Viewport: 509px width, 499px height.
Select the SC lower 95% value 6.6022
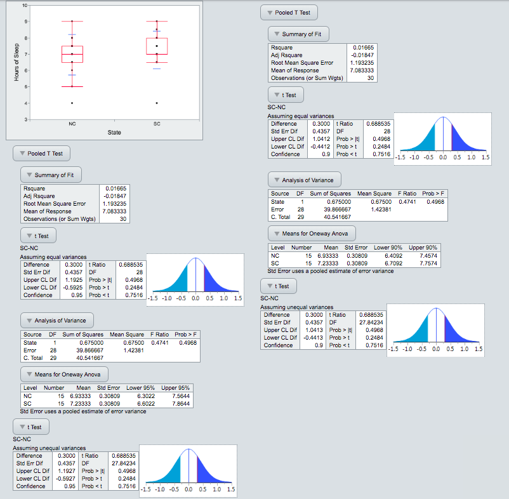tap(146, 404)
